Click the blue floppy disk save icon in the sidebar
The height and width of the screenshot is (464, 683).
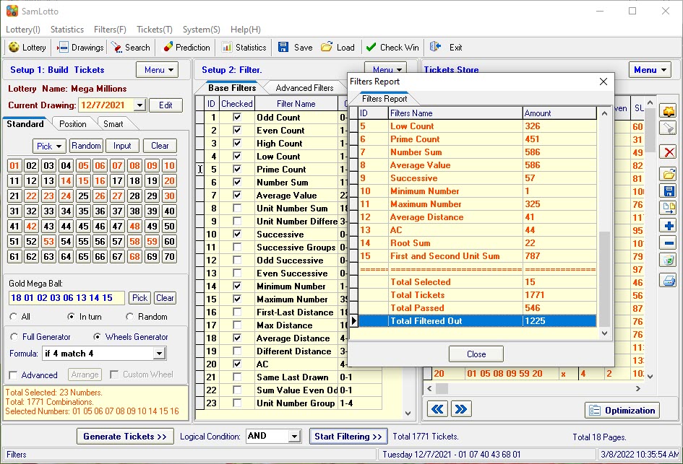[669, 191]
